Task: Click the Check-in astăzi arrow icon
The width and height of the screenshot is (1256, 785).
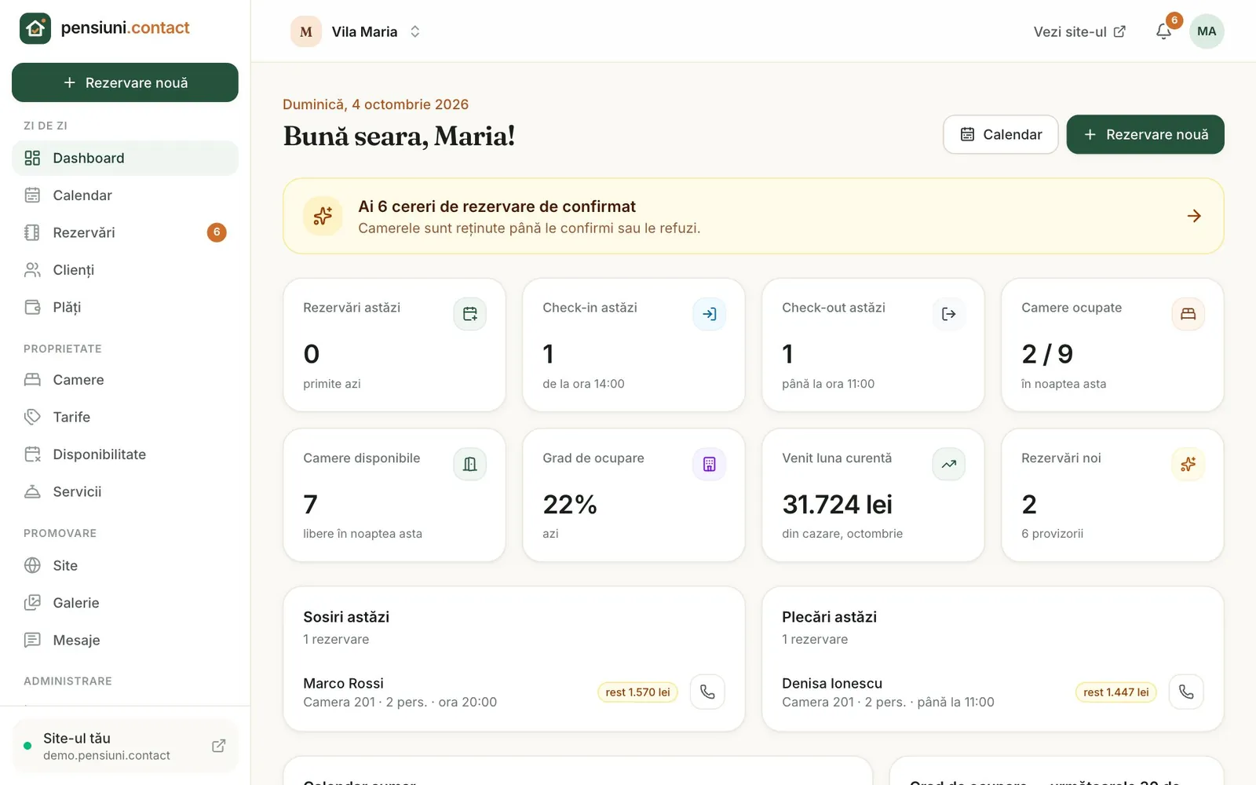Action: [x=710, y=314]
